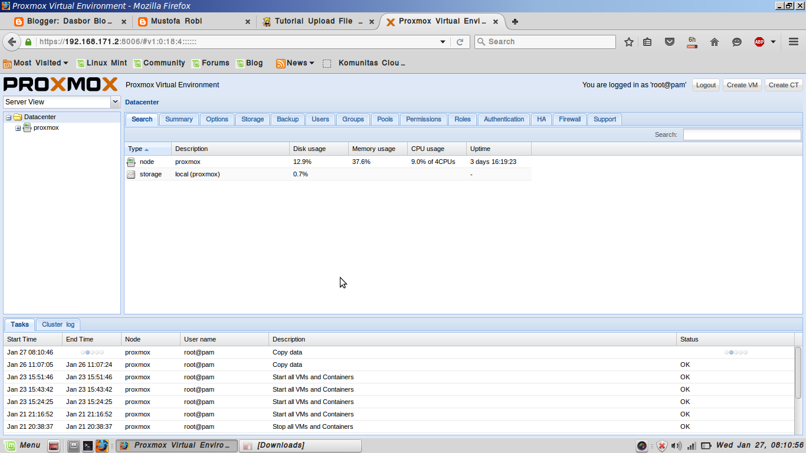Close the Mustofa Robi tab
Image resolution: width=806 pixels, height=453 pixels.
[248, 22]
